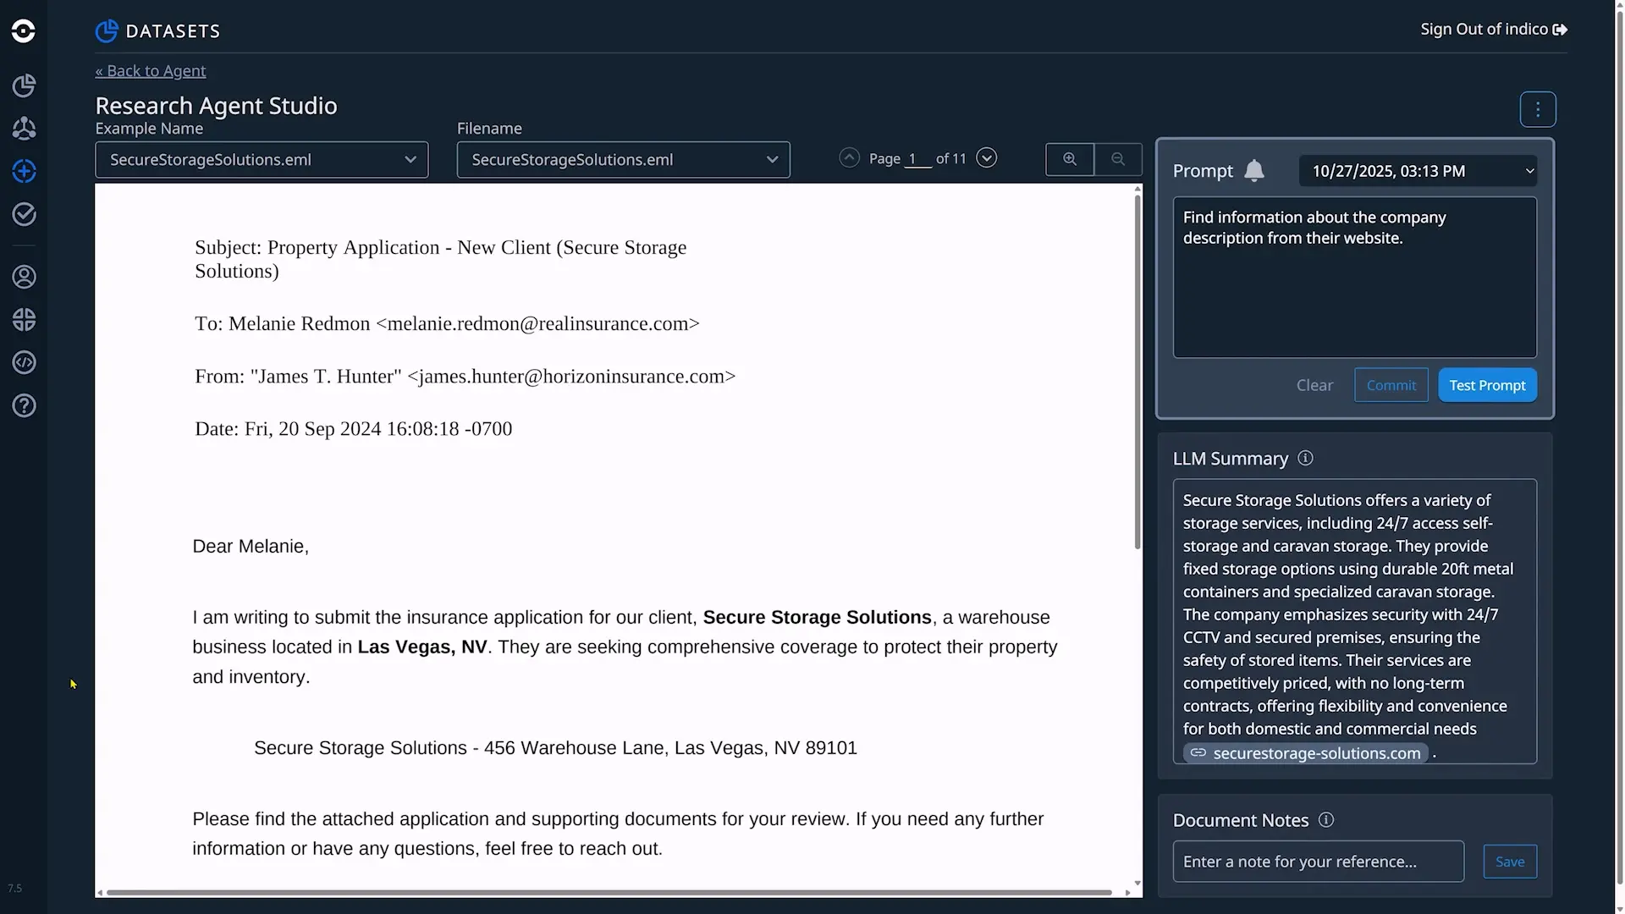Open the help question mark icon
Screen dimensions: 1625x914
point(24,406)
